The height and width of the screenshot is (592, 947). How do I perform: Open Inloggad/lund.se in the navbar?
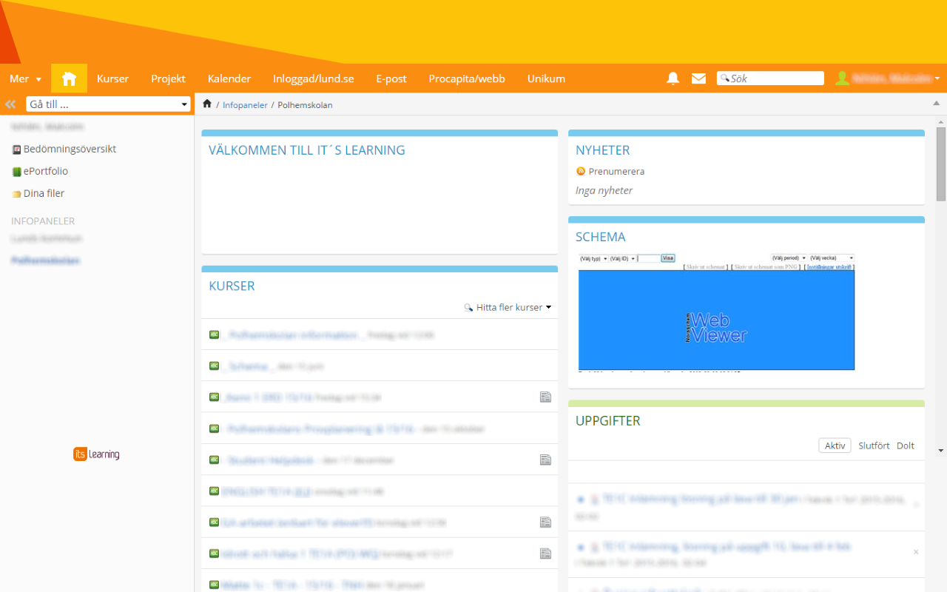click(x=314, y=78)
